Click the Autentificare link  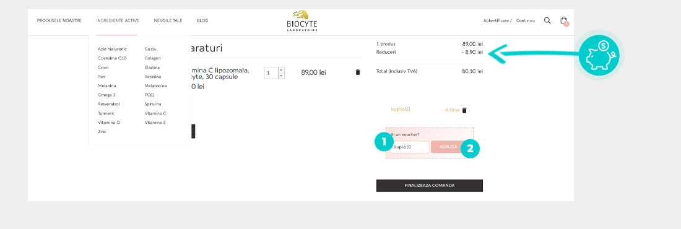(496, 20)
